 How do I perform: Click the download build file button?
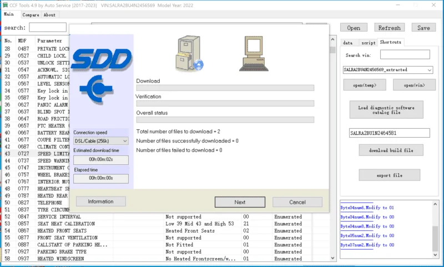click(x=391, y=150)
